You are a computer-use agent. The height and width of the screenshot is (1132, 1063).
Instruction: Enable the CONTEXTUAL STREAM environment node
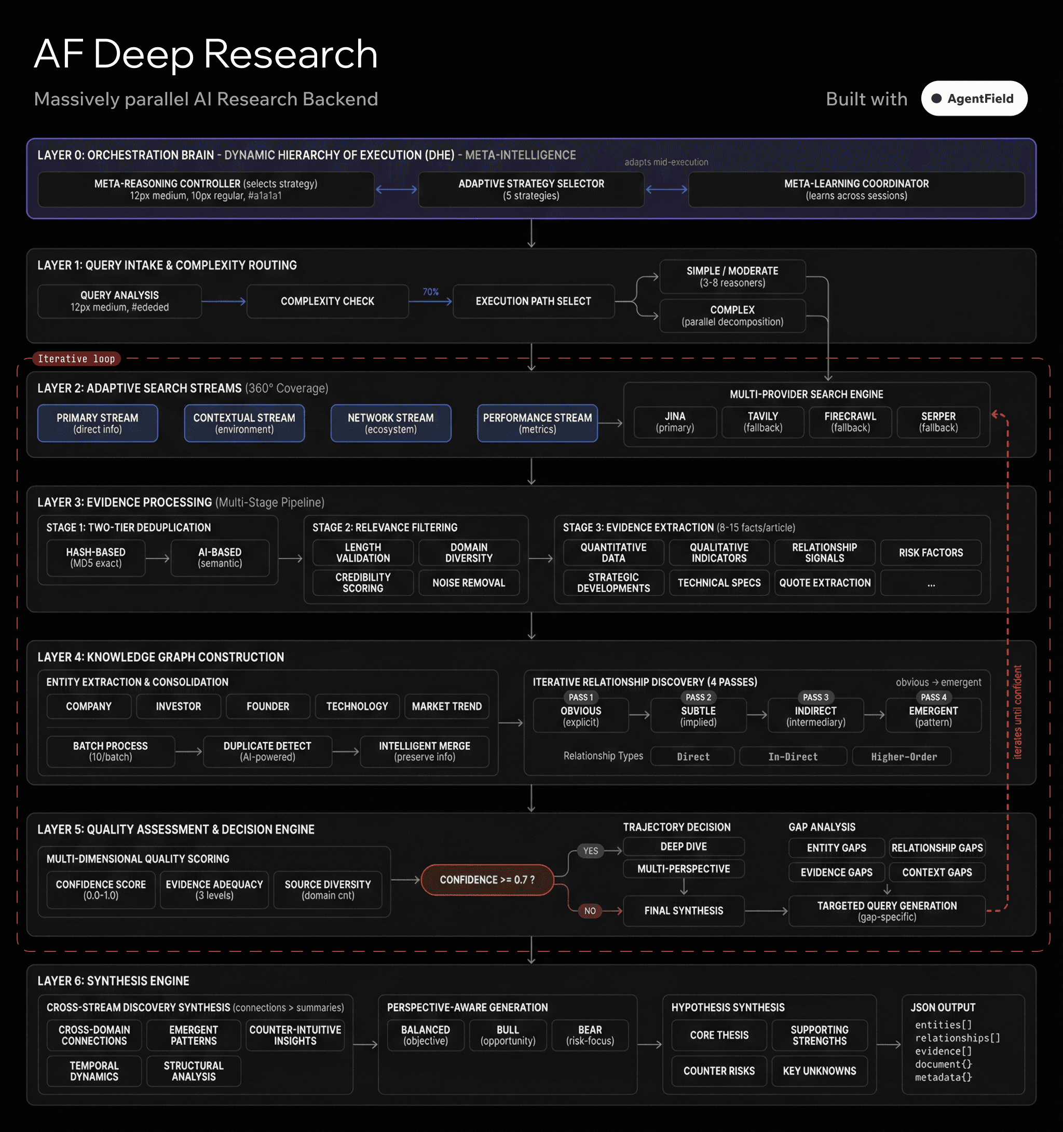[x=243, y=423]
